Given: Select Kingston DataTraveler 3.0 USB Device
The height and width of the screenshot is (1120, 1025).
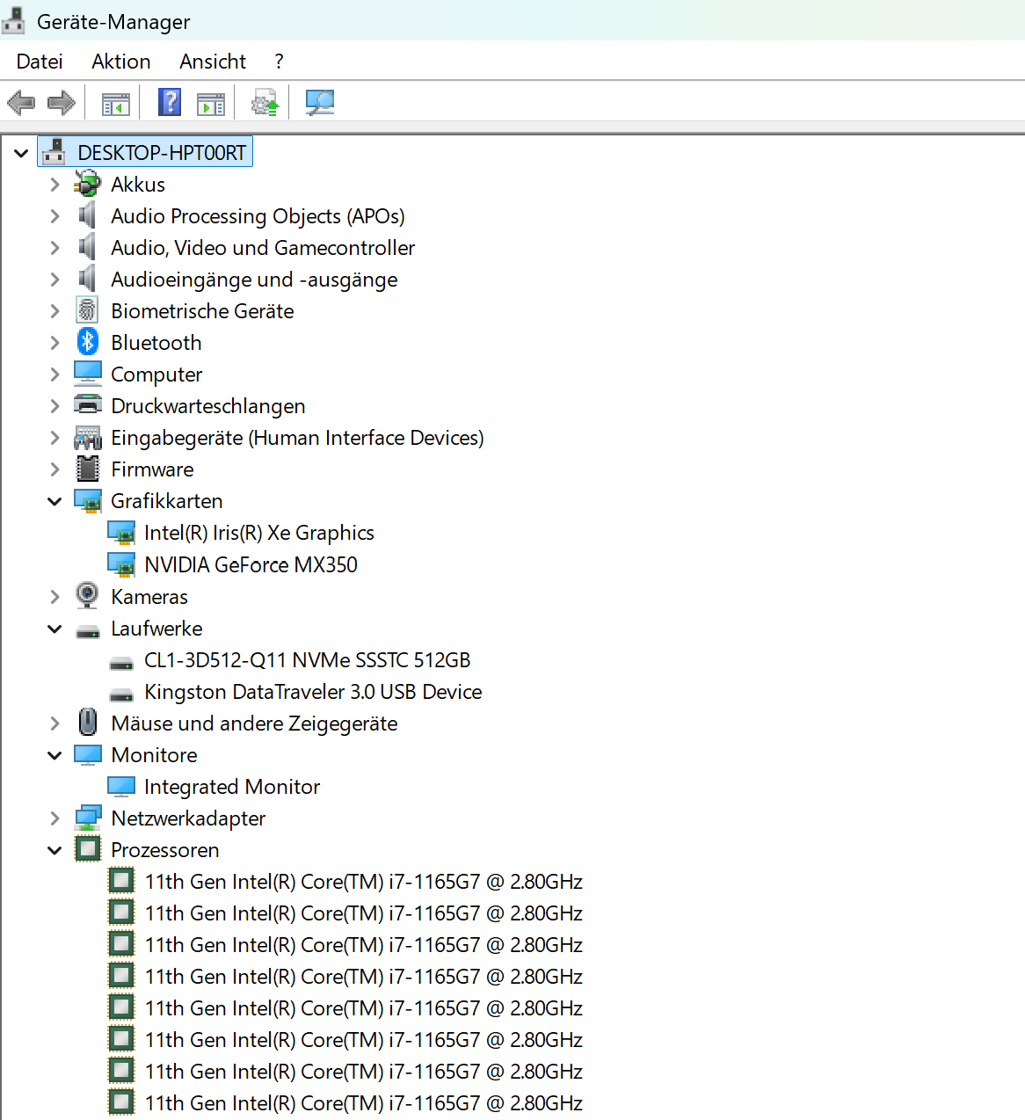Looking at the screenshot, I should 313,691.
